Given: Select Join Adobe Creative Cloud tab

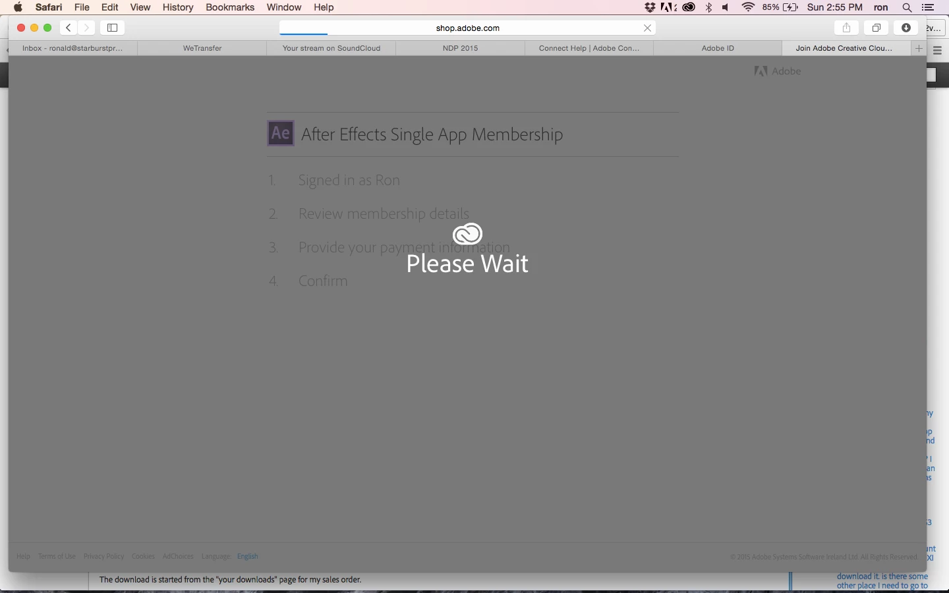Looking at the screenshot, I should pyautogui.click(x=847, y=48).
